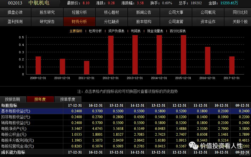
Task: Open the 股东研究 section
Action: click(x=47, y=12)
